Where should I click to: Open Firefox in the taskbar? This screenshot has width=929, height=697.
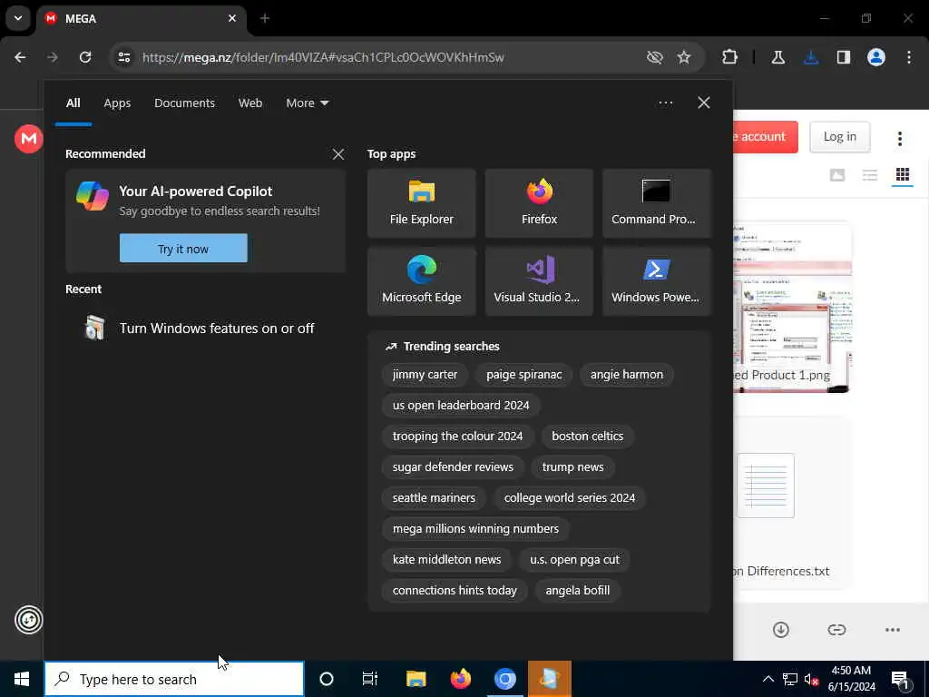tap(460, 679)
